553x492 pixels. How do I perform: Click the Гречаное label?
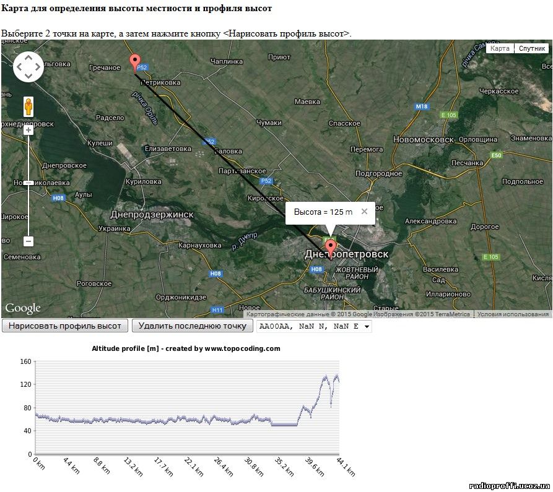tap(105, 67)
